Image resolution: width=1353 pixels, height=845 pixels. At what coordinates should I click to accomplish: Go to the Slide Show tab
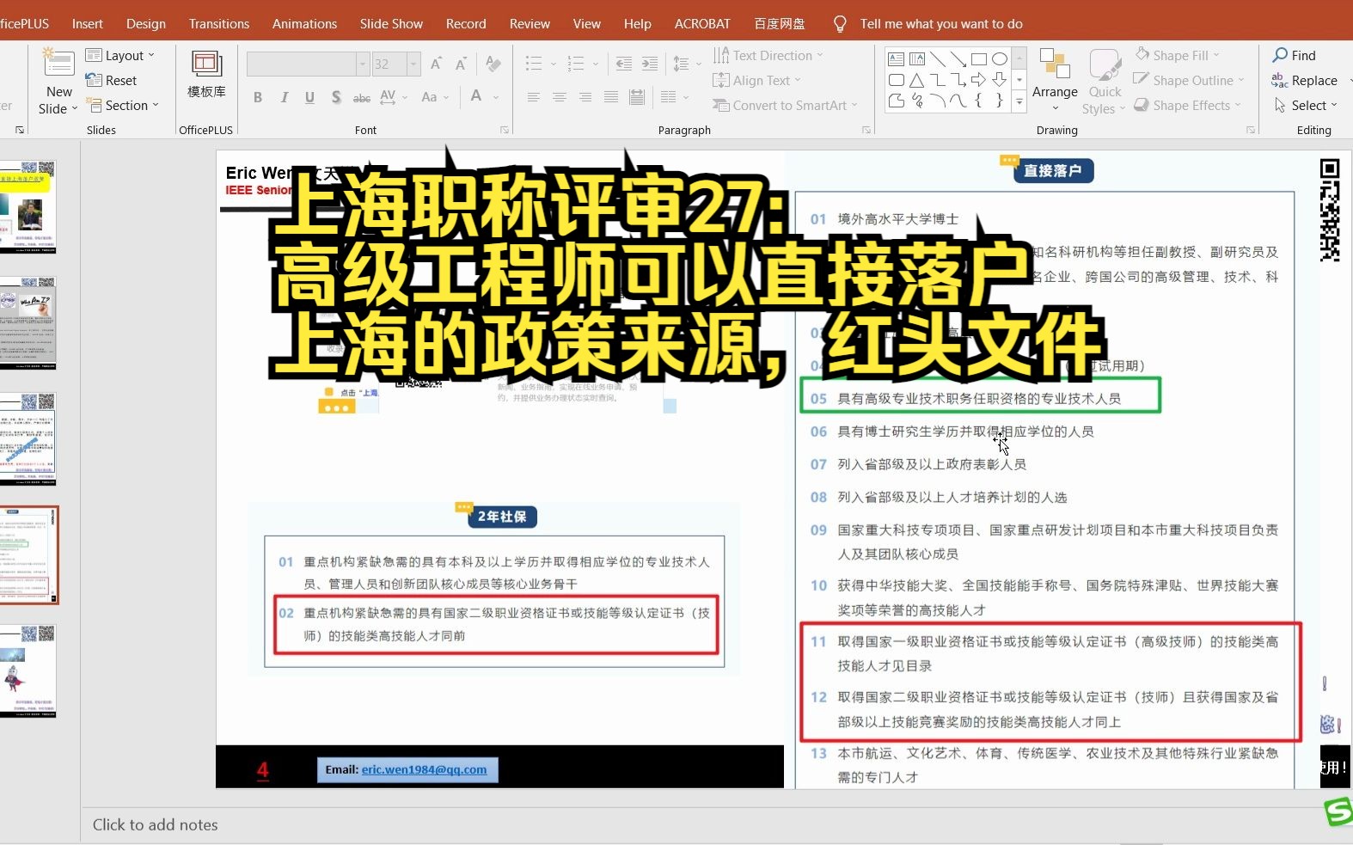[391, 24]
